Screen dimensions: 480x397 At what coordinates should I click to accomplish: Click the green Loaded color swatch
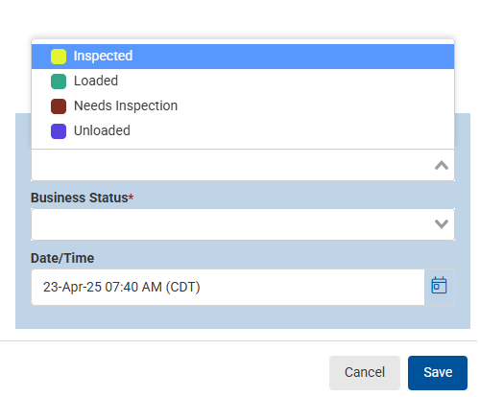pyautogui.click(x=59, y=82)
